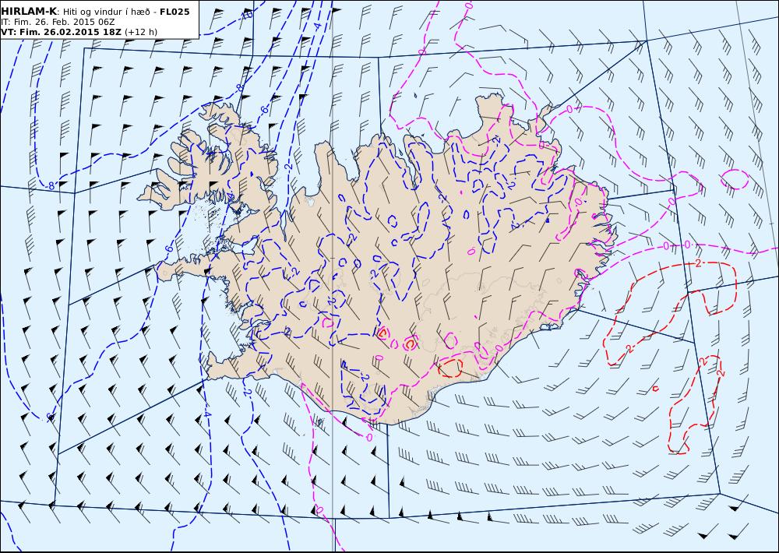The image size is (779, 553).
Task: Click the '(+12 h)' forecast offset text
Action: tap(140, 32)
